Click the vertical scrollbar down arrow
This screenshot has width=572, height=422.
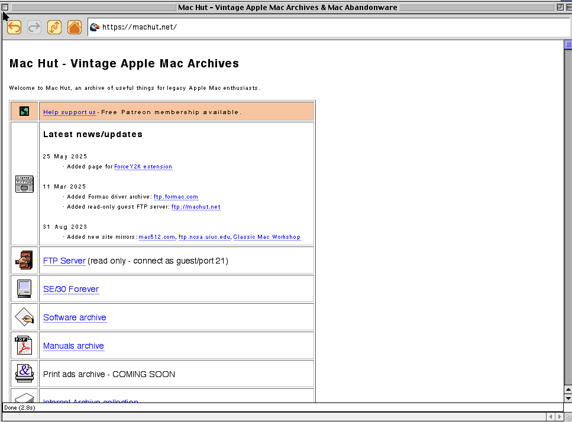[x=568, y=398]
